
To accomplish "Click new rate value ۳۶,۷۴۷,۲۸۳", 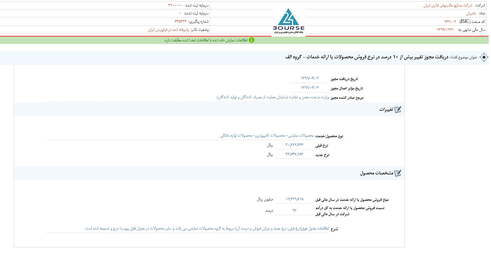I will click(294, 154).
